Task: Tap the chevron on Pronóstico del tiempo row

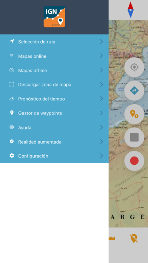Action: 102,99
